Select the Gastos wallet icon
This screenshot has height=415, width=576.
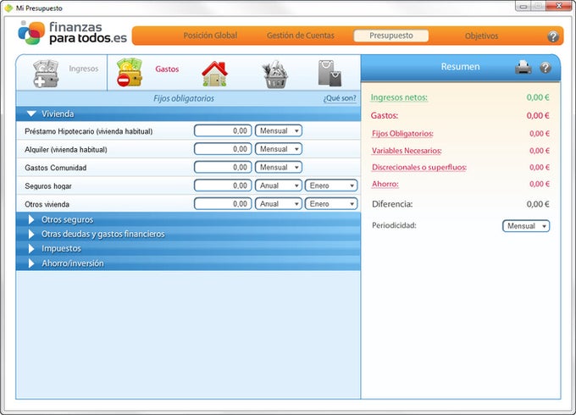tap(130, 73)
